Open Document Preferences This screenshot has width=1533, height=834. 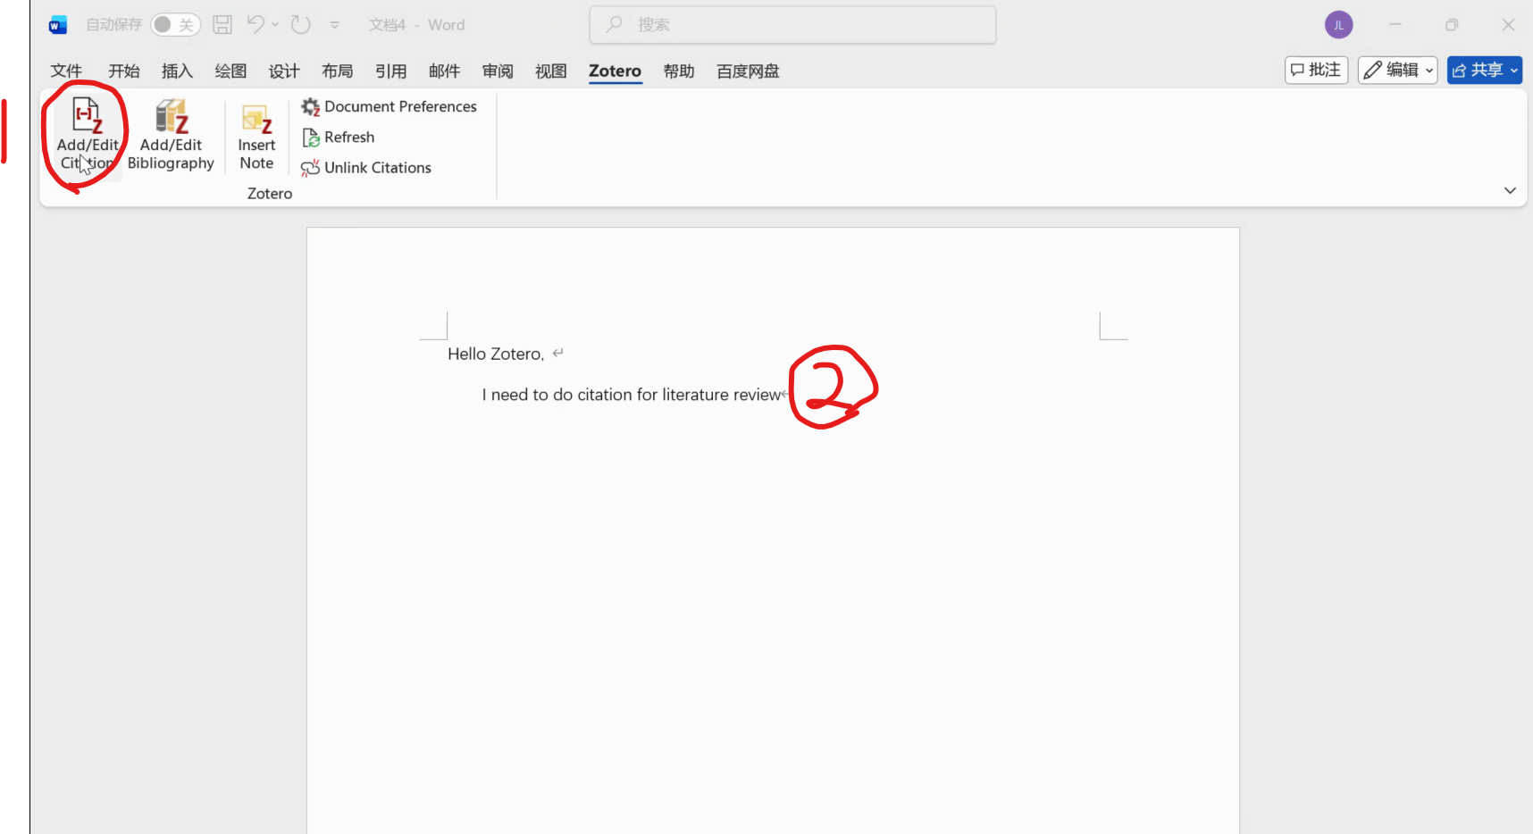pyautogui.click(x=390, y=107)
